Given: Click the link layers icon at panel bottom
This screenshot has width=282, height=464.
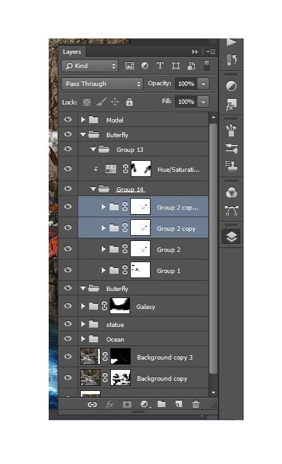Looking at the screenshot, I should click(x=92, y=404).
